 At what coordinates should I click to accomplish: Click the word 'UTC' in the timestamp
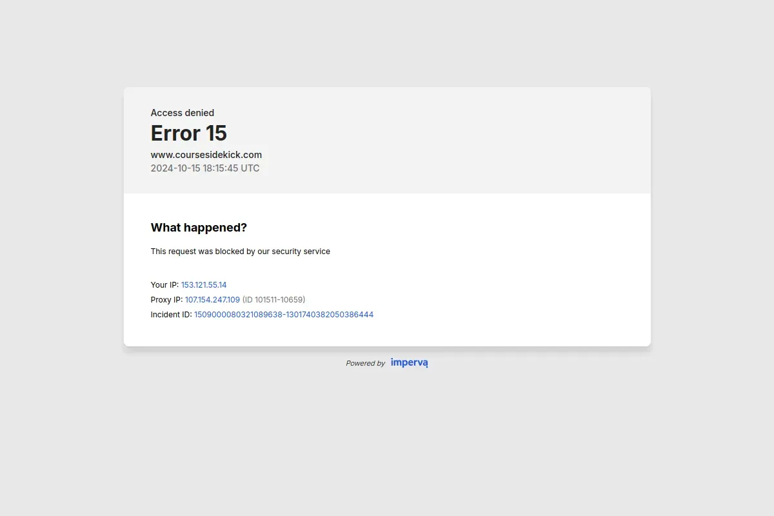[x=250, y=168]
